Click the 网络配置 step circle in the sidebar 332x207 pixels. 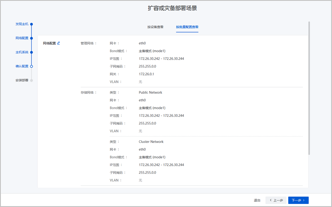pos(32,38)
